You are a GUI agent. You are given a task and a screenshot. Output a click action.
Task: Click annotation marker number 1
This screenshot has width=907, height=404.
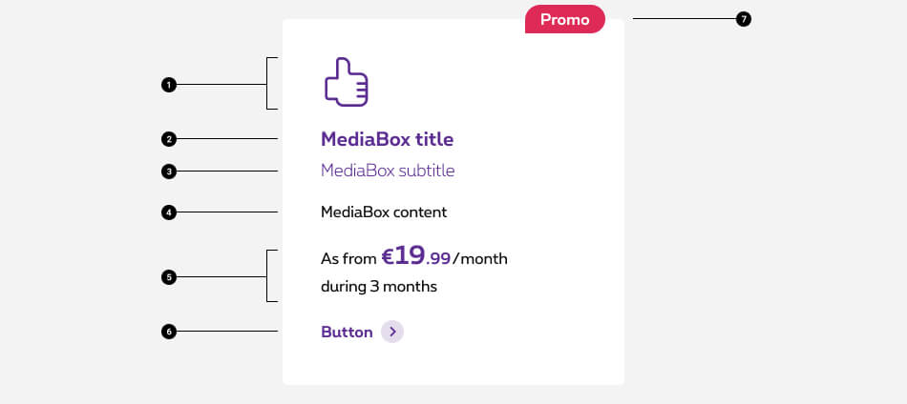tap(168, 85)
